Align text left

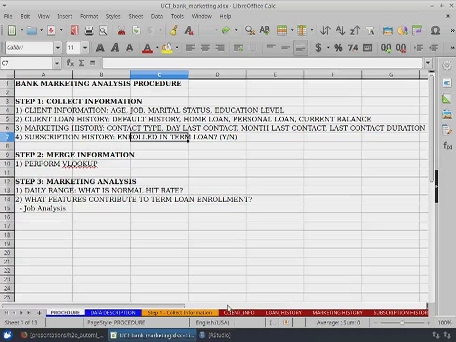click(190, 47)
